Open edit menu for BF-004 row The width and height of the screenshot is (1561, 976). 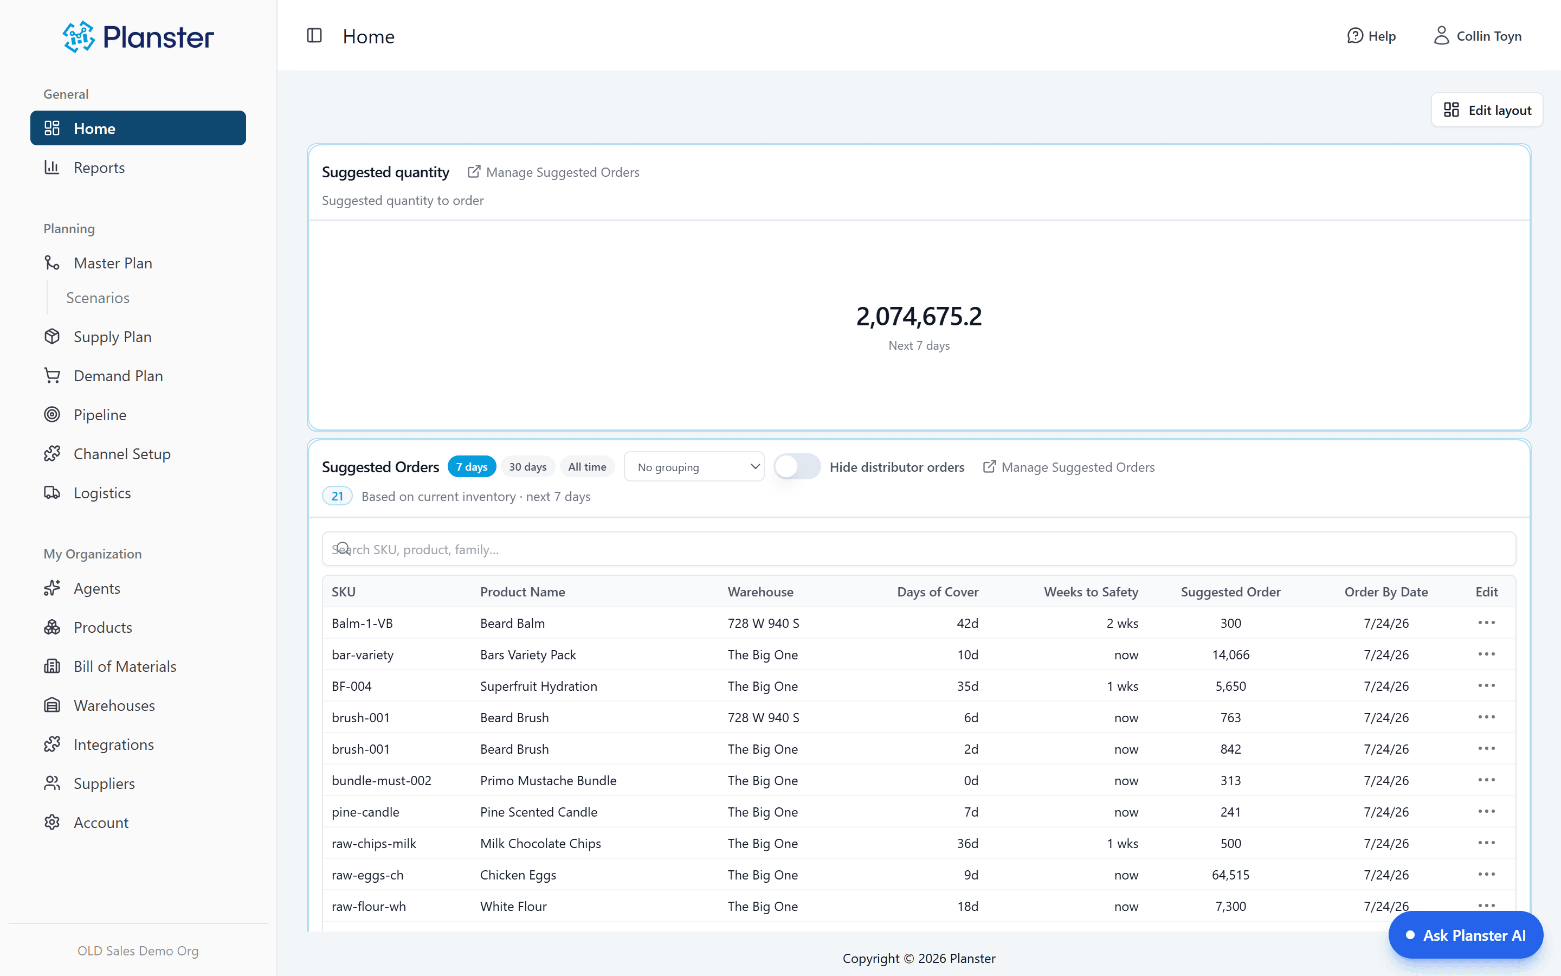[x=1486, y=685]
